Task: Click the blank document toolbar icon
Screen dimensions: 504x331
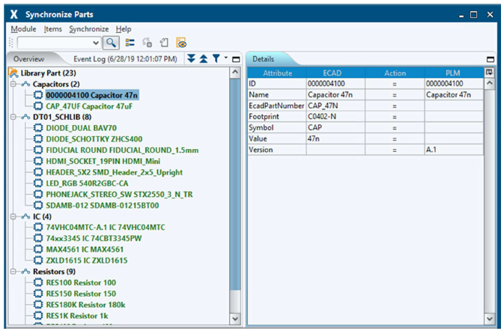Action: [x=163, y=43]
